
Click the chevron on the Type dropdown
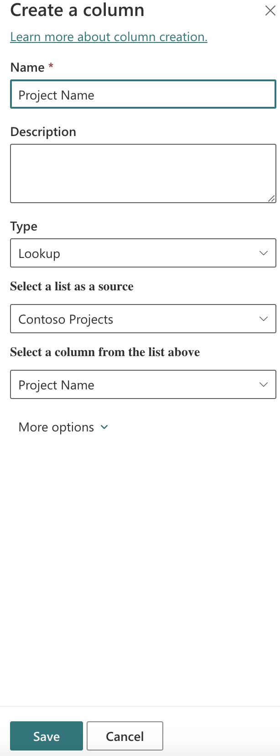(x=264, y=253)
